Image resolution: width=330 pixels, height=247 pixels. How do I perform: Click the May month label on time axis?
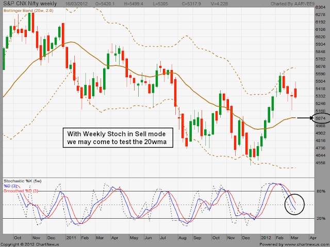point(134,238)
